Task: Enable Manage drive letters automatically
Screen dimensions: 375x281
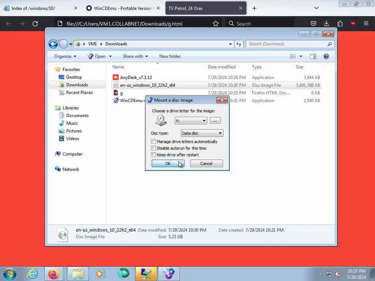Action: 153,142
